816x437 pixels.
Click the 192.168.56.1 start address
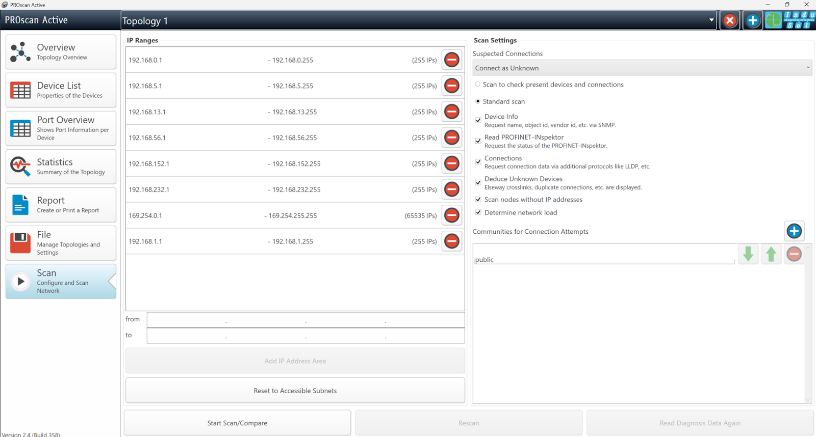pos(147,138)
